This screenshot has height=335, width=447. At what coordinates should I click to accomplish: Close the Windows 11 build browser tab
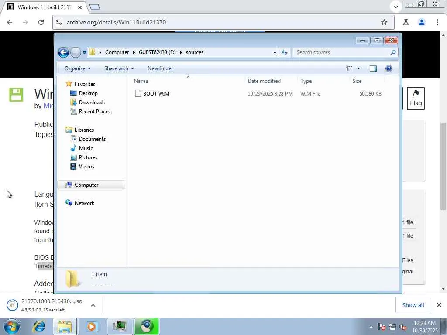pyautogui.click(x=80, y=7)
